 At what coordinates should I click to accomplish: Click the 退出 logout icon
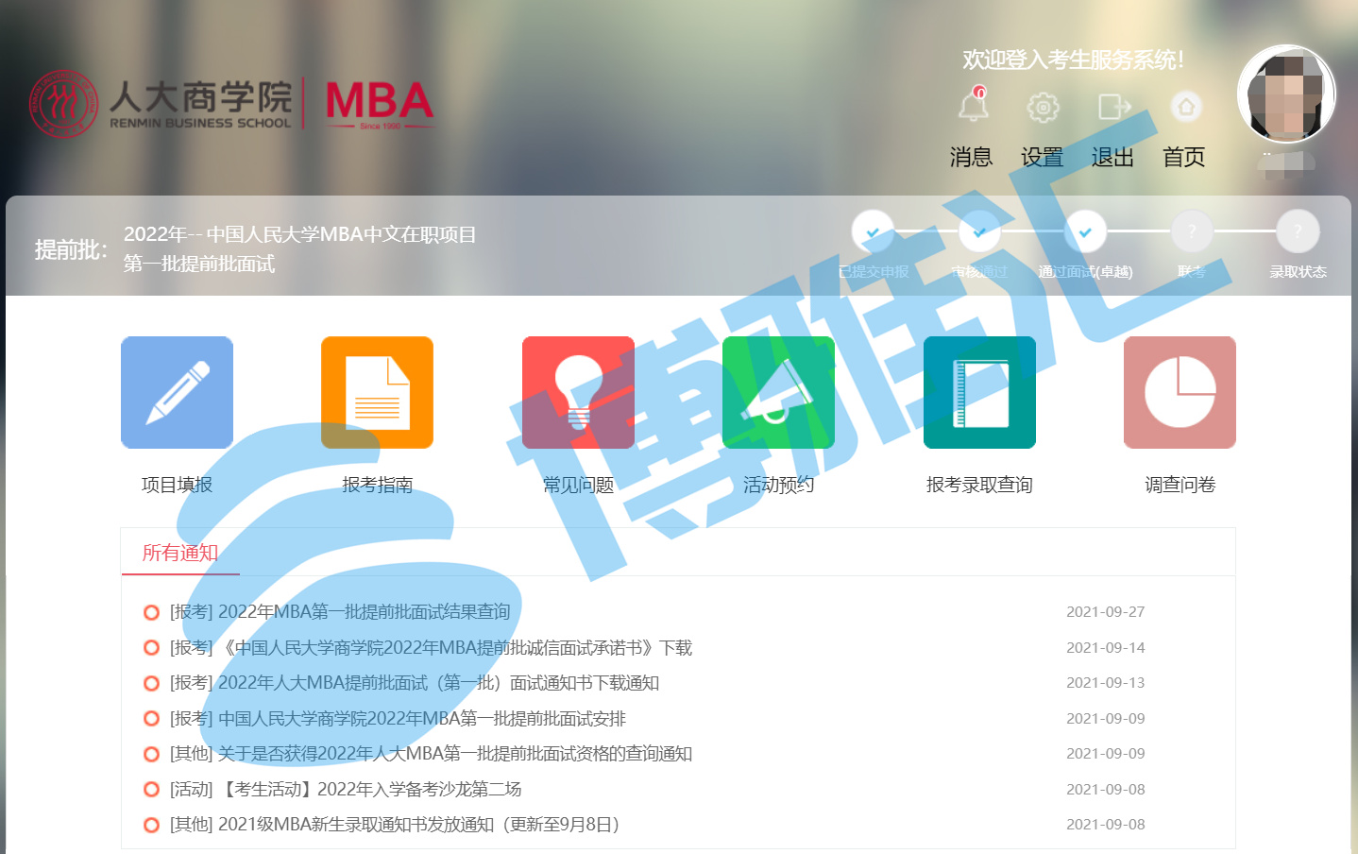click(x=1114, y=107)
